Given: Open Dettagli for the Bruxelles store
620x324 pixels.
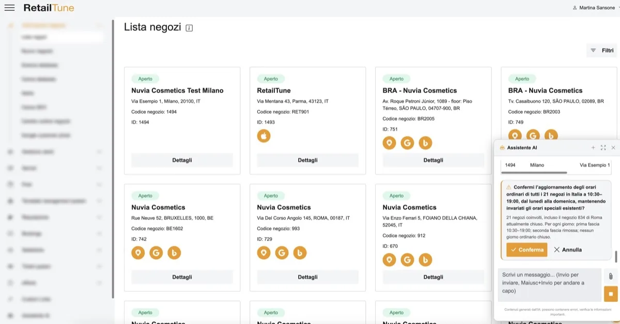Looking at the screenshot, I should coord(182,277).
